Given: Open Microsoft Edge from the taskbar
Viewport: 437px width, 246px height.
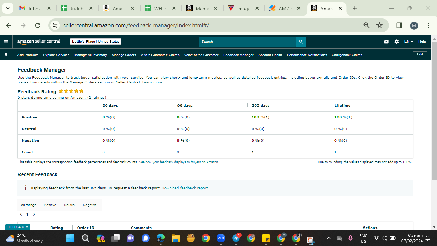Looking at the screenshot, I should tap(160, 238).
